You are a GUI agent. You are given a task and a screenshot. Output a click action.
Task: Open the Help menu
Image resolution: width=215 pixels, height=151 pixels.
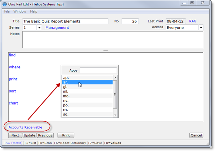(34, 11)
